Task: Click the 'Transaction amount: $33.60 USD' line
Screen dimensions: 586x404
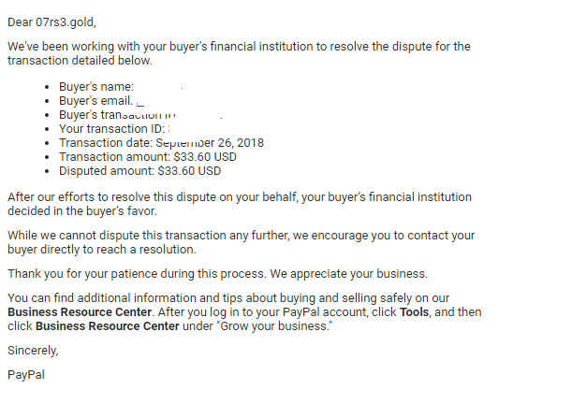Action: coord(148,157)
